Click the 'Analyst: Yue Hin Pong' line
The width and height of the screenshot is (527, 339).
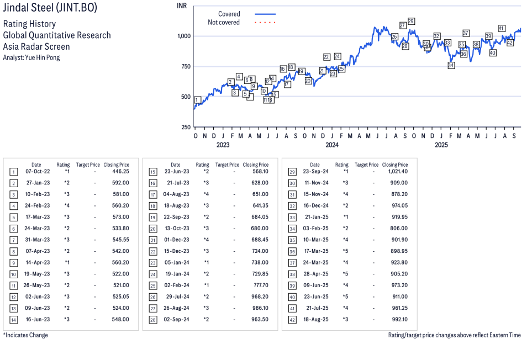(x=31, y=57)
